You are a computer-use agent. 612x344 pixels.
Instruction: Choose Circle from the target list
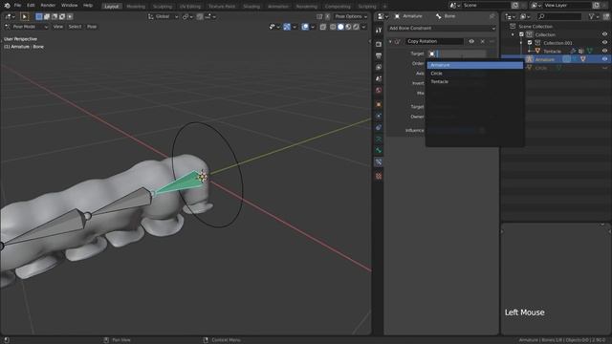474,74
